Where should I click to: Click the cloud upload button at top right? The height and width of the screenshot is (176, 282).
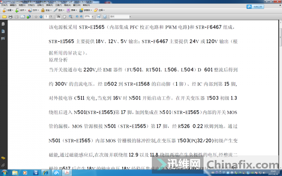[255, 7]
